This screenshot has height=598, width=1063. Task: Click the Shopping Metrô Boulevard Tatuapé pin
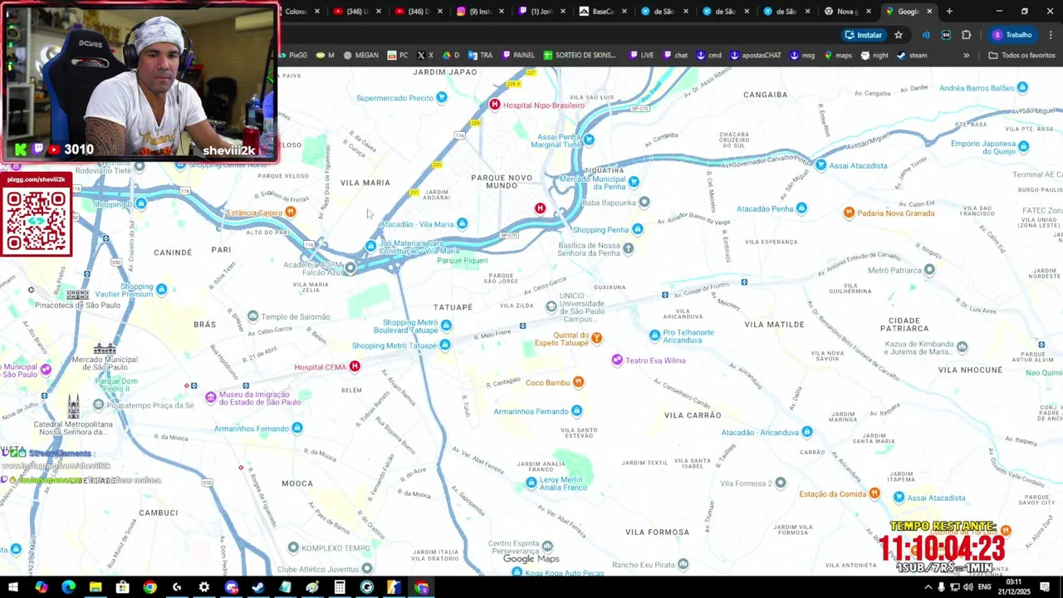(447, 326)
